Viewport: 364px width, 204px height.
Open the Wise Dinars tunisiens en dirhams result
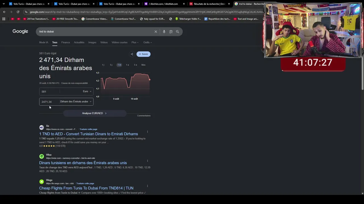[83, 163]
